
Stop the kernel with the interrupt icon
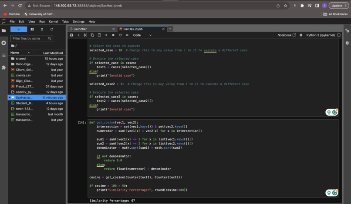[113, 35]
